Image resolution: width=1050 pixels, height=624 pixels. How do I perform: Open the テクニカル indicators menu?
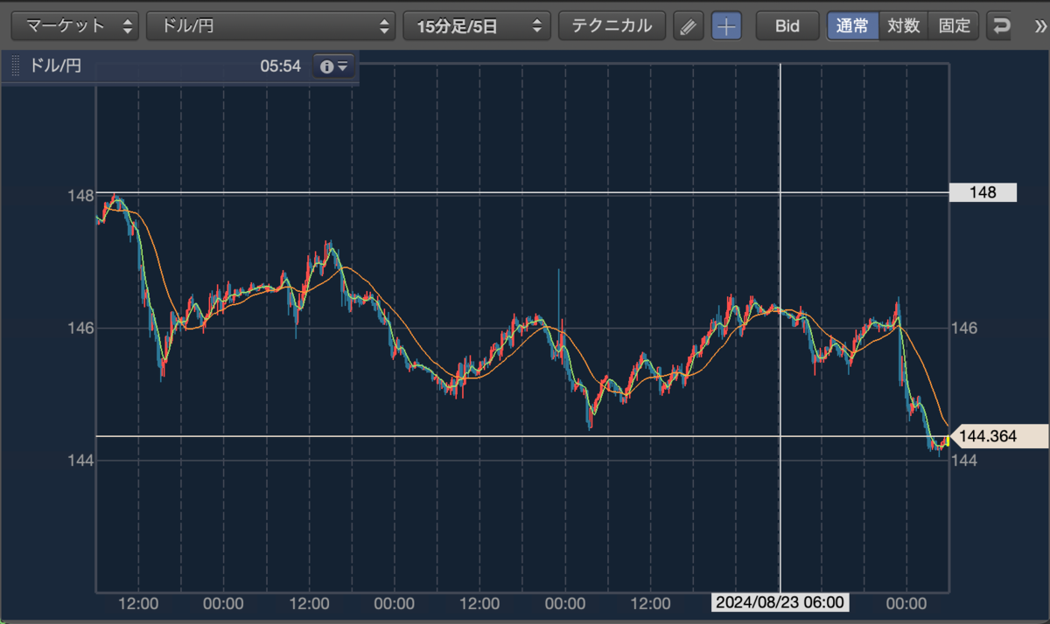pyautogui.click(x=612, y=26)
